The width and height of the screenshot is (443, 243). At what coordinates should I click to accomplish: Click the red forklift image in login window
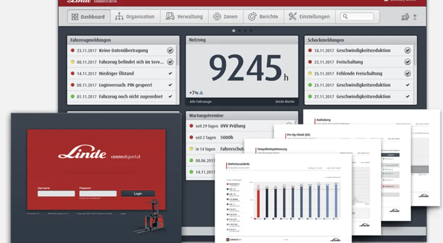click(x=150, y=216)
